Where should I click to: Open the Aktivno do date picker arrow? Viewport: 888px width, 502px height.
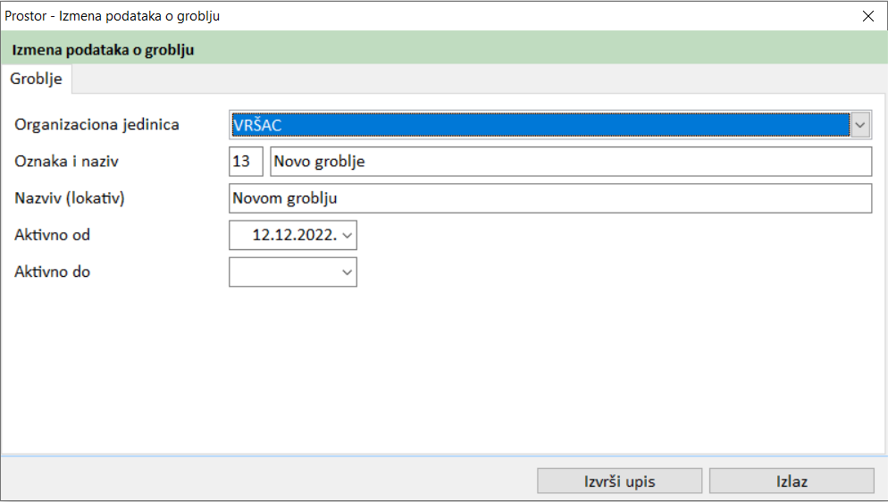pos(348,272)
